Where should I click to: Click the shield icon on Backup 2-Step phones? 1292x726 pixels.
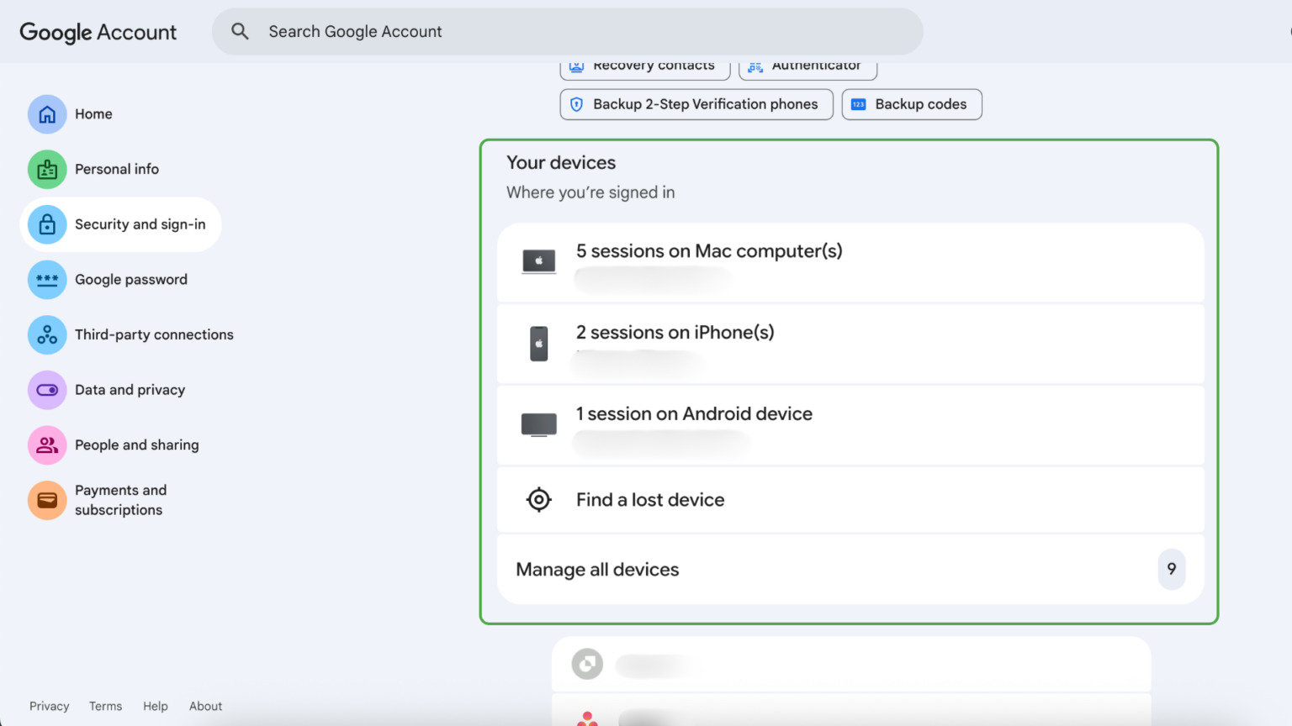(x=576, y=104)
